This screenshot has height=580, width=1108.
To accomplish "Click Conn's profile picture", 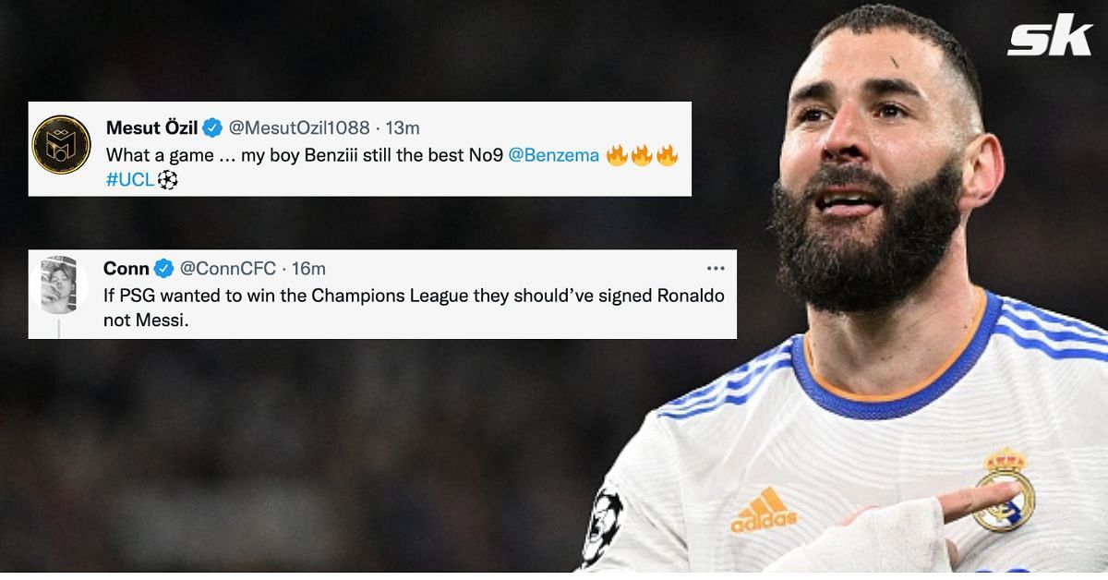I will pyautogui.click(x=60, y=284).
